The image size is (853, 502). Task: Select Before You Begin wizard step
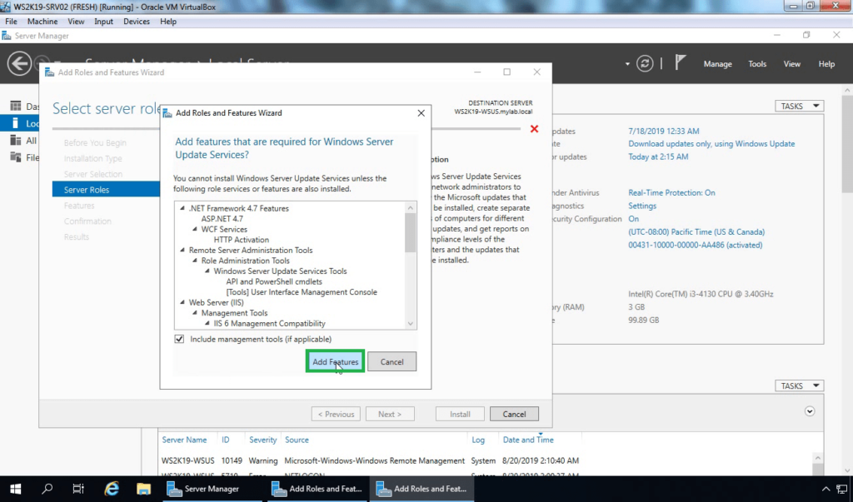[95, 142]
